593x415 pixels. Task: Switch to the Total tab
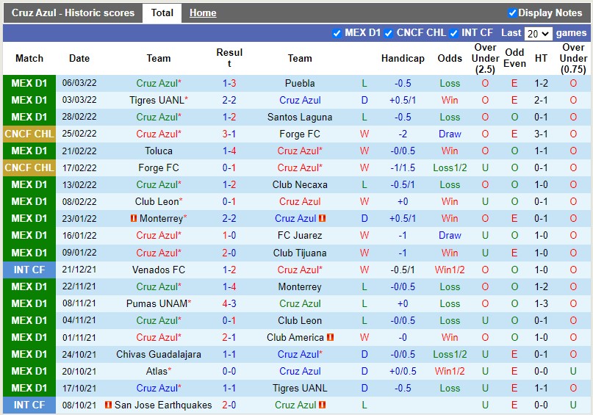[x=162, y=13]
